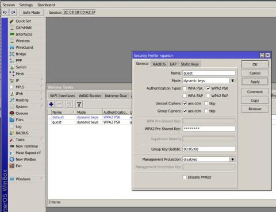
Task: Open the Dashboard menu
Action: (x=46, y=5)
